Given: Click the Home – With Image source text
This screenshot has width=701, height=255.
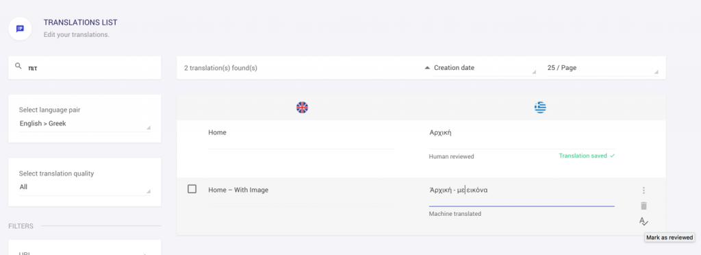Looking at the screenshot, I should coord(238,190).
